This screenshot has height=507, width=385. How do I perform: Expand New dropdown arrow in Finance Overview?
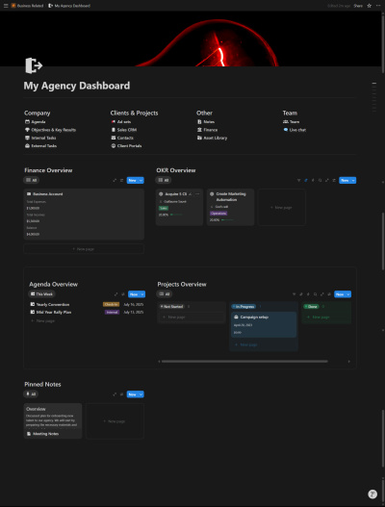click(x=141, y=181)
